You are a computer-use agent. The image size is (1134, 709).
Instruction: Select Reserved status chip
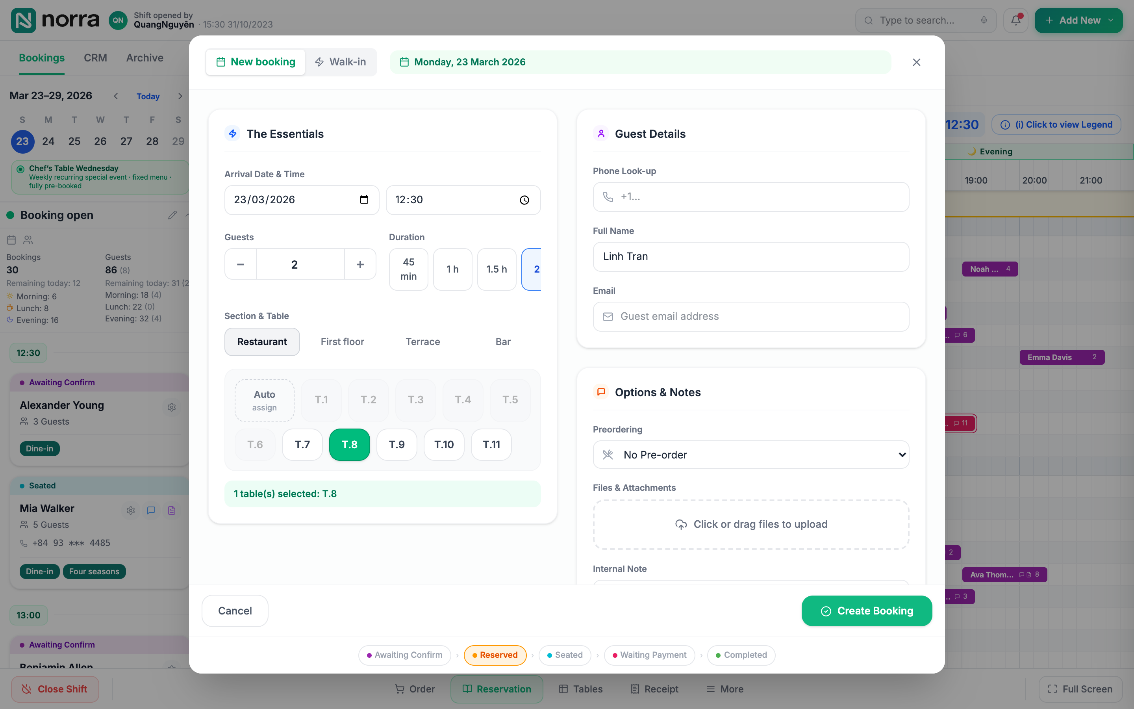coord(495,655)
